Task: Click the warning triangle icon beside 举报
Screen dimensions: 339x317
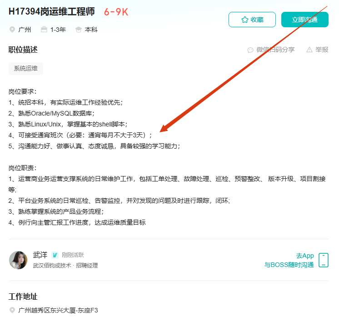Action: (309, 50)
